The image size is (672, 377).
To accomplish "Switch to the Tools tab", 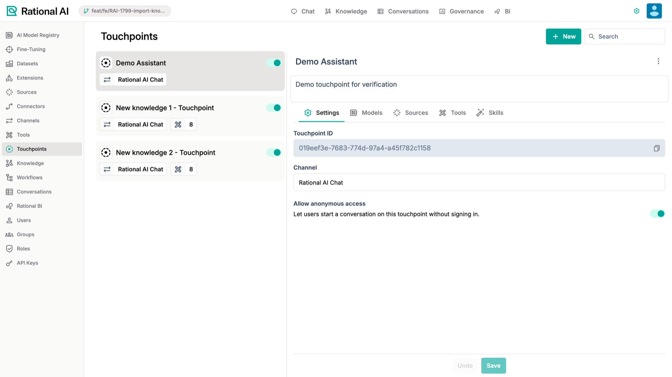I will [452, 113].
